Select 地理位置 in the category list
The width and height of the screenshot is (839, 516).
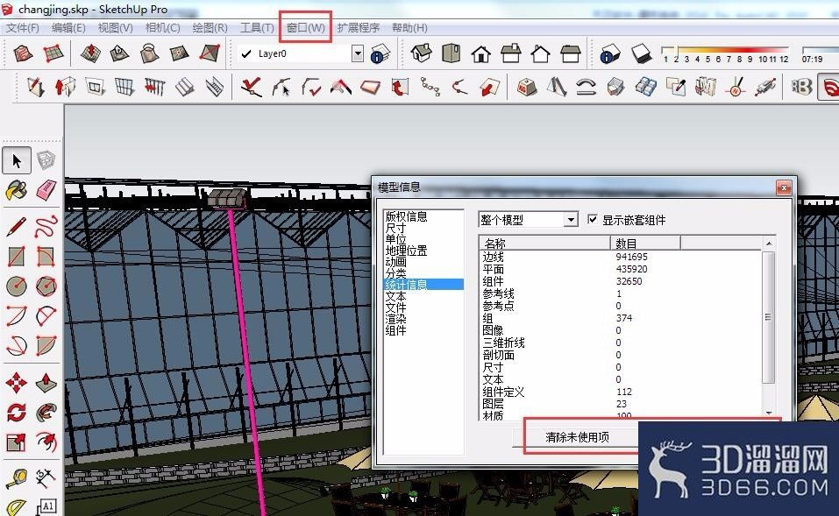pos(406,251)
